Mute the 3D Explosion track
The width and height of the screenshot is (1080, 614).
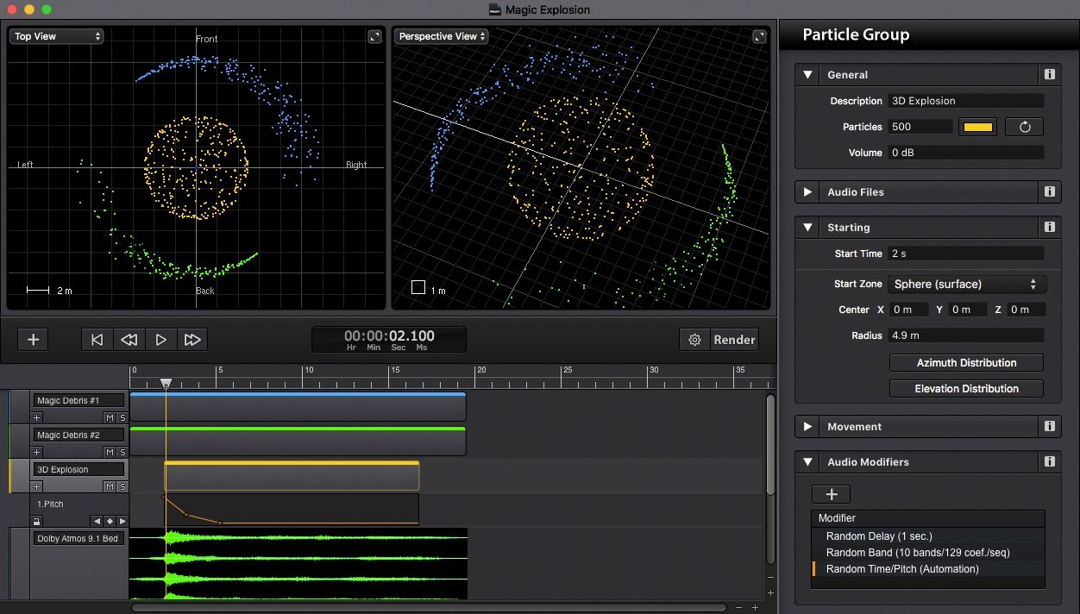tap(110, 486)
